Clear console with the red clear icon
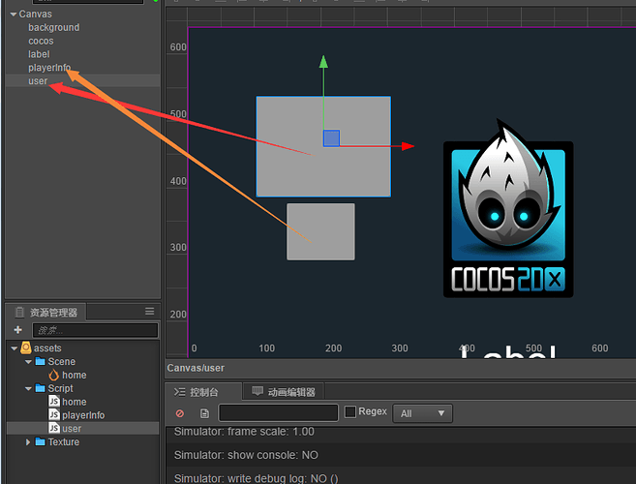Viewport: 636px width, 484px height. click(180, 413)
